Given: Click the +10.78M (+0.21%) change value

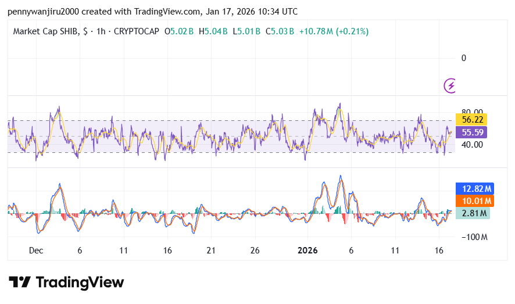Looking at the screenshot, I should click(x=333, y=31).
